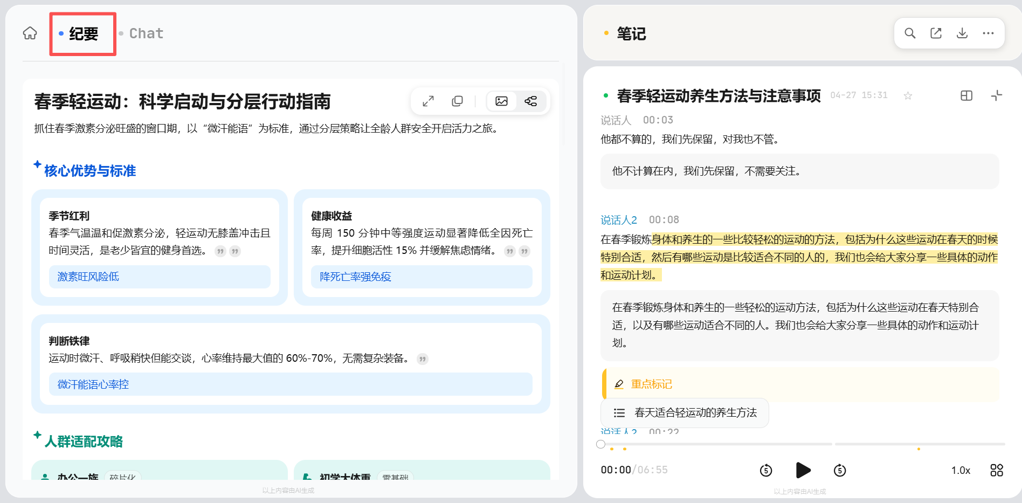Click the 说话人 label at 00:03
The height and width of the screenshot is (503, 1022).
[616, 120]
